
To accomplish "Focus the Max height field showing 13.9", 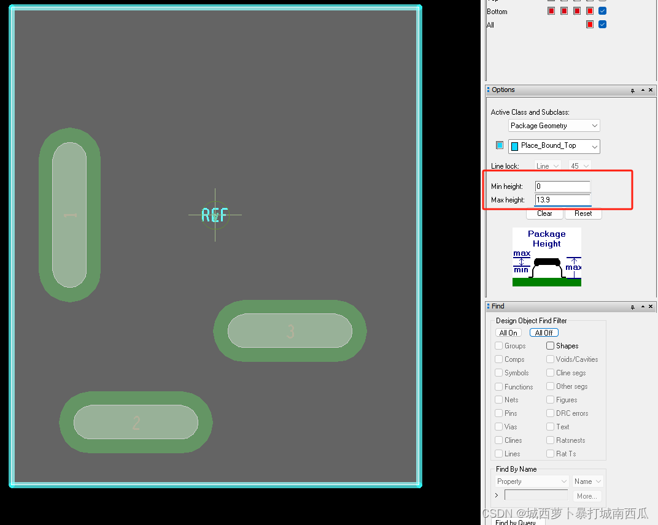I will (x=563, y=199).
